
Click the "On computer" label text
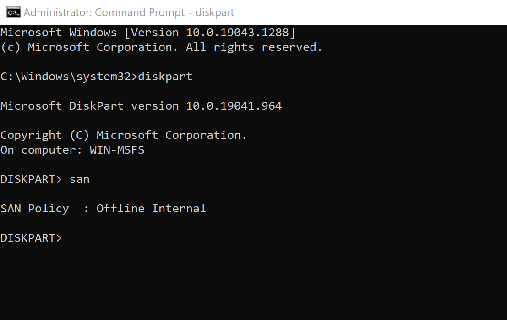tap(42, 150)
